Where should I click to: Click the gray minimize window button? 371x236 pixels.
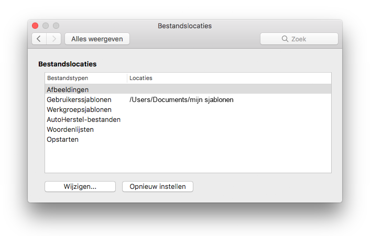(46, 26)
